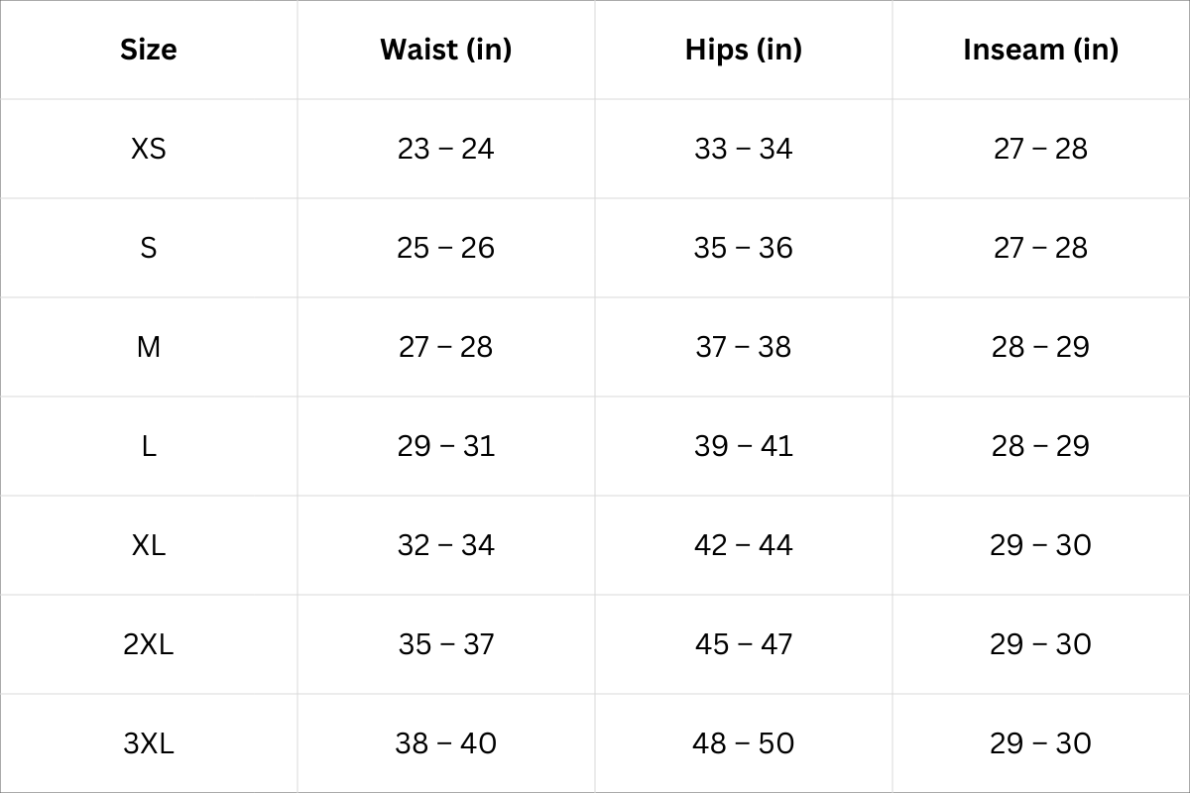Select the XL size row label
This screenshot has height=793, width=1190.
click(x=149, y=545)
